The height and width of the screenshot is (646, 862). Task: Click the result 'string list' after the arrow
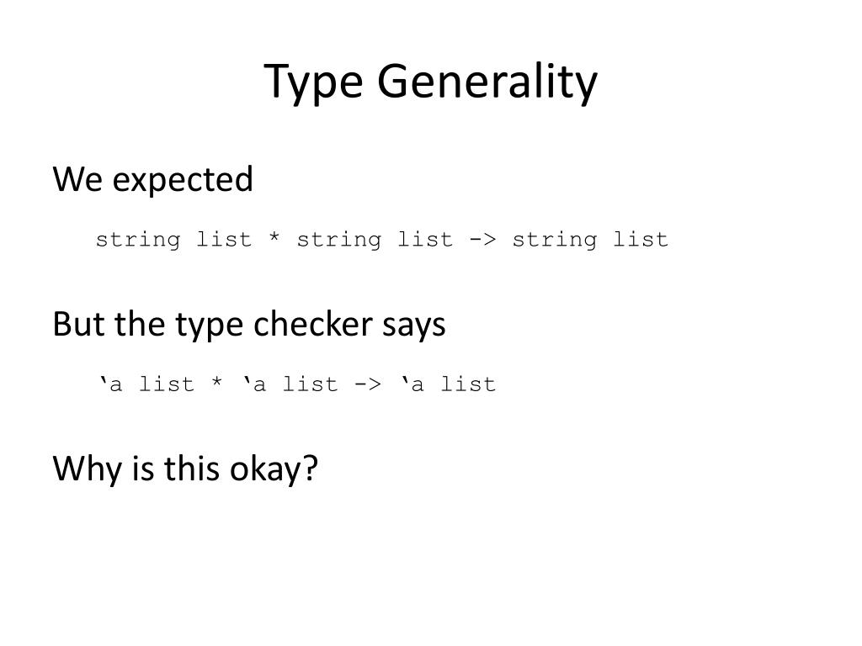(590, 240)
